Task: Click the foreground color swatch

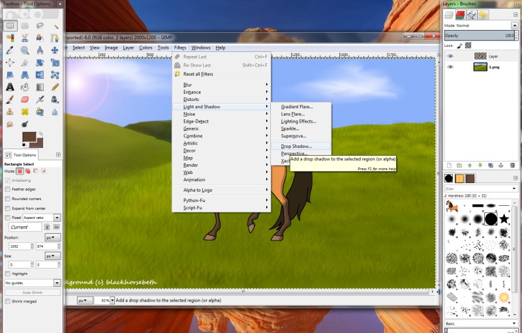Action: click(x=29, y=137)
